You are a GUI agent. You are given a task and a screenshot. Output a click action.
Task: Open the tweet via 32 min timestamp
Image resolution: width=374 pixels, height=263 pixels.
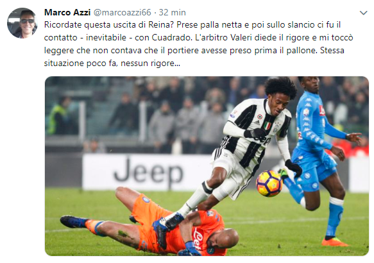172,12
